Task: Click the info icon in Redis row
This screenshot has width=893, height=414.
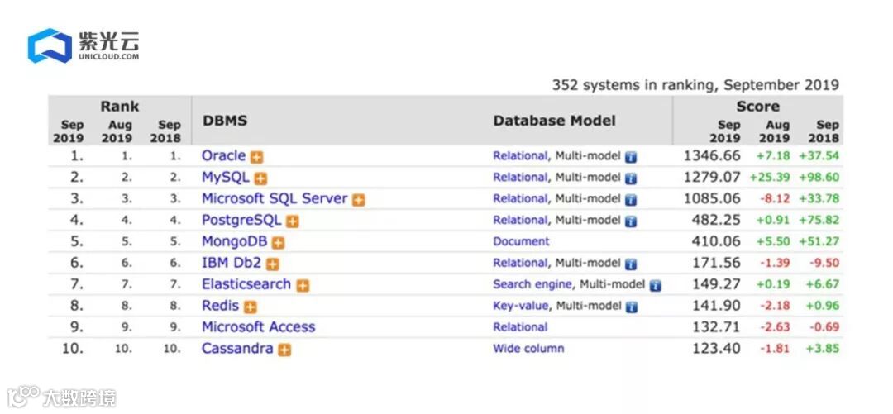Action: (631, 307)
